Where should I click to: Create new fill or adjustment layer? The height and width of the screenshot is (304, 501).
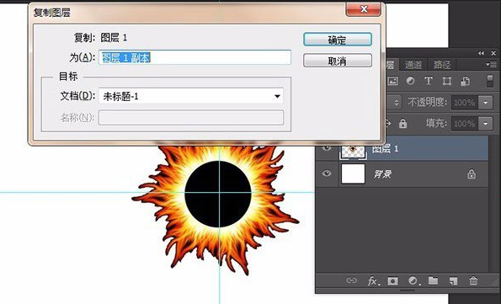(413, 281)
